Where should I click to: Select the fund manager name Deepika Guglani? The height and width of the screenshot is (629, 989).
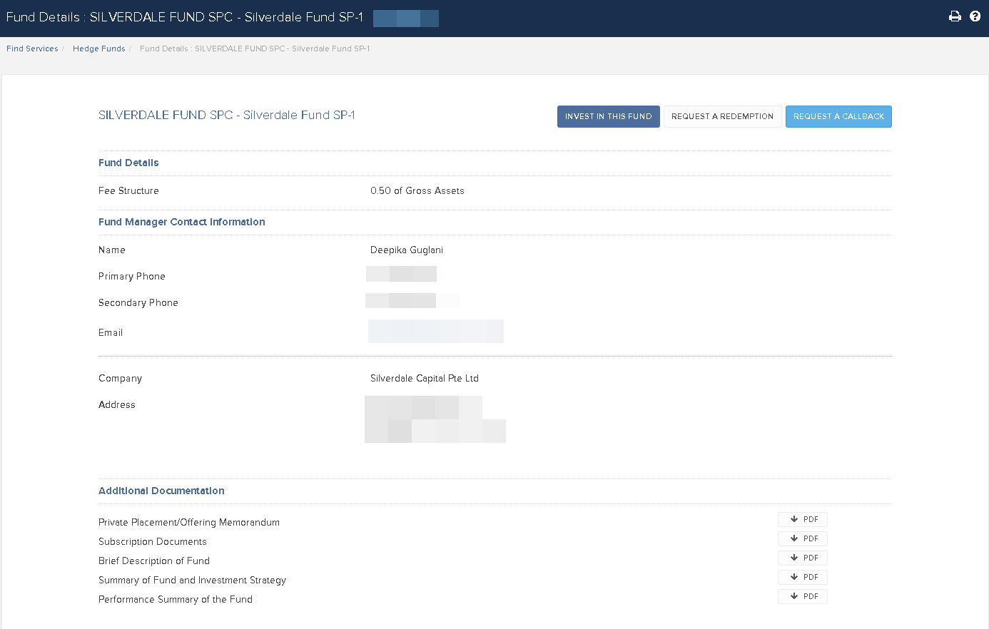tap(407, 250)
